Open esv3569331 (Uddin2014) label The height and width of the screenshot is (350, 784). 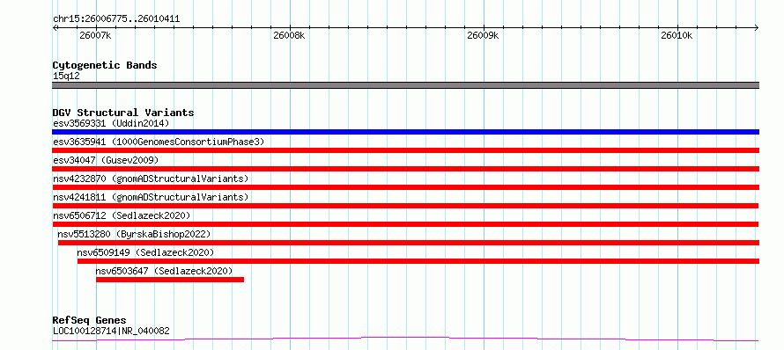111,123
